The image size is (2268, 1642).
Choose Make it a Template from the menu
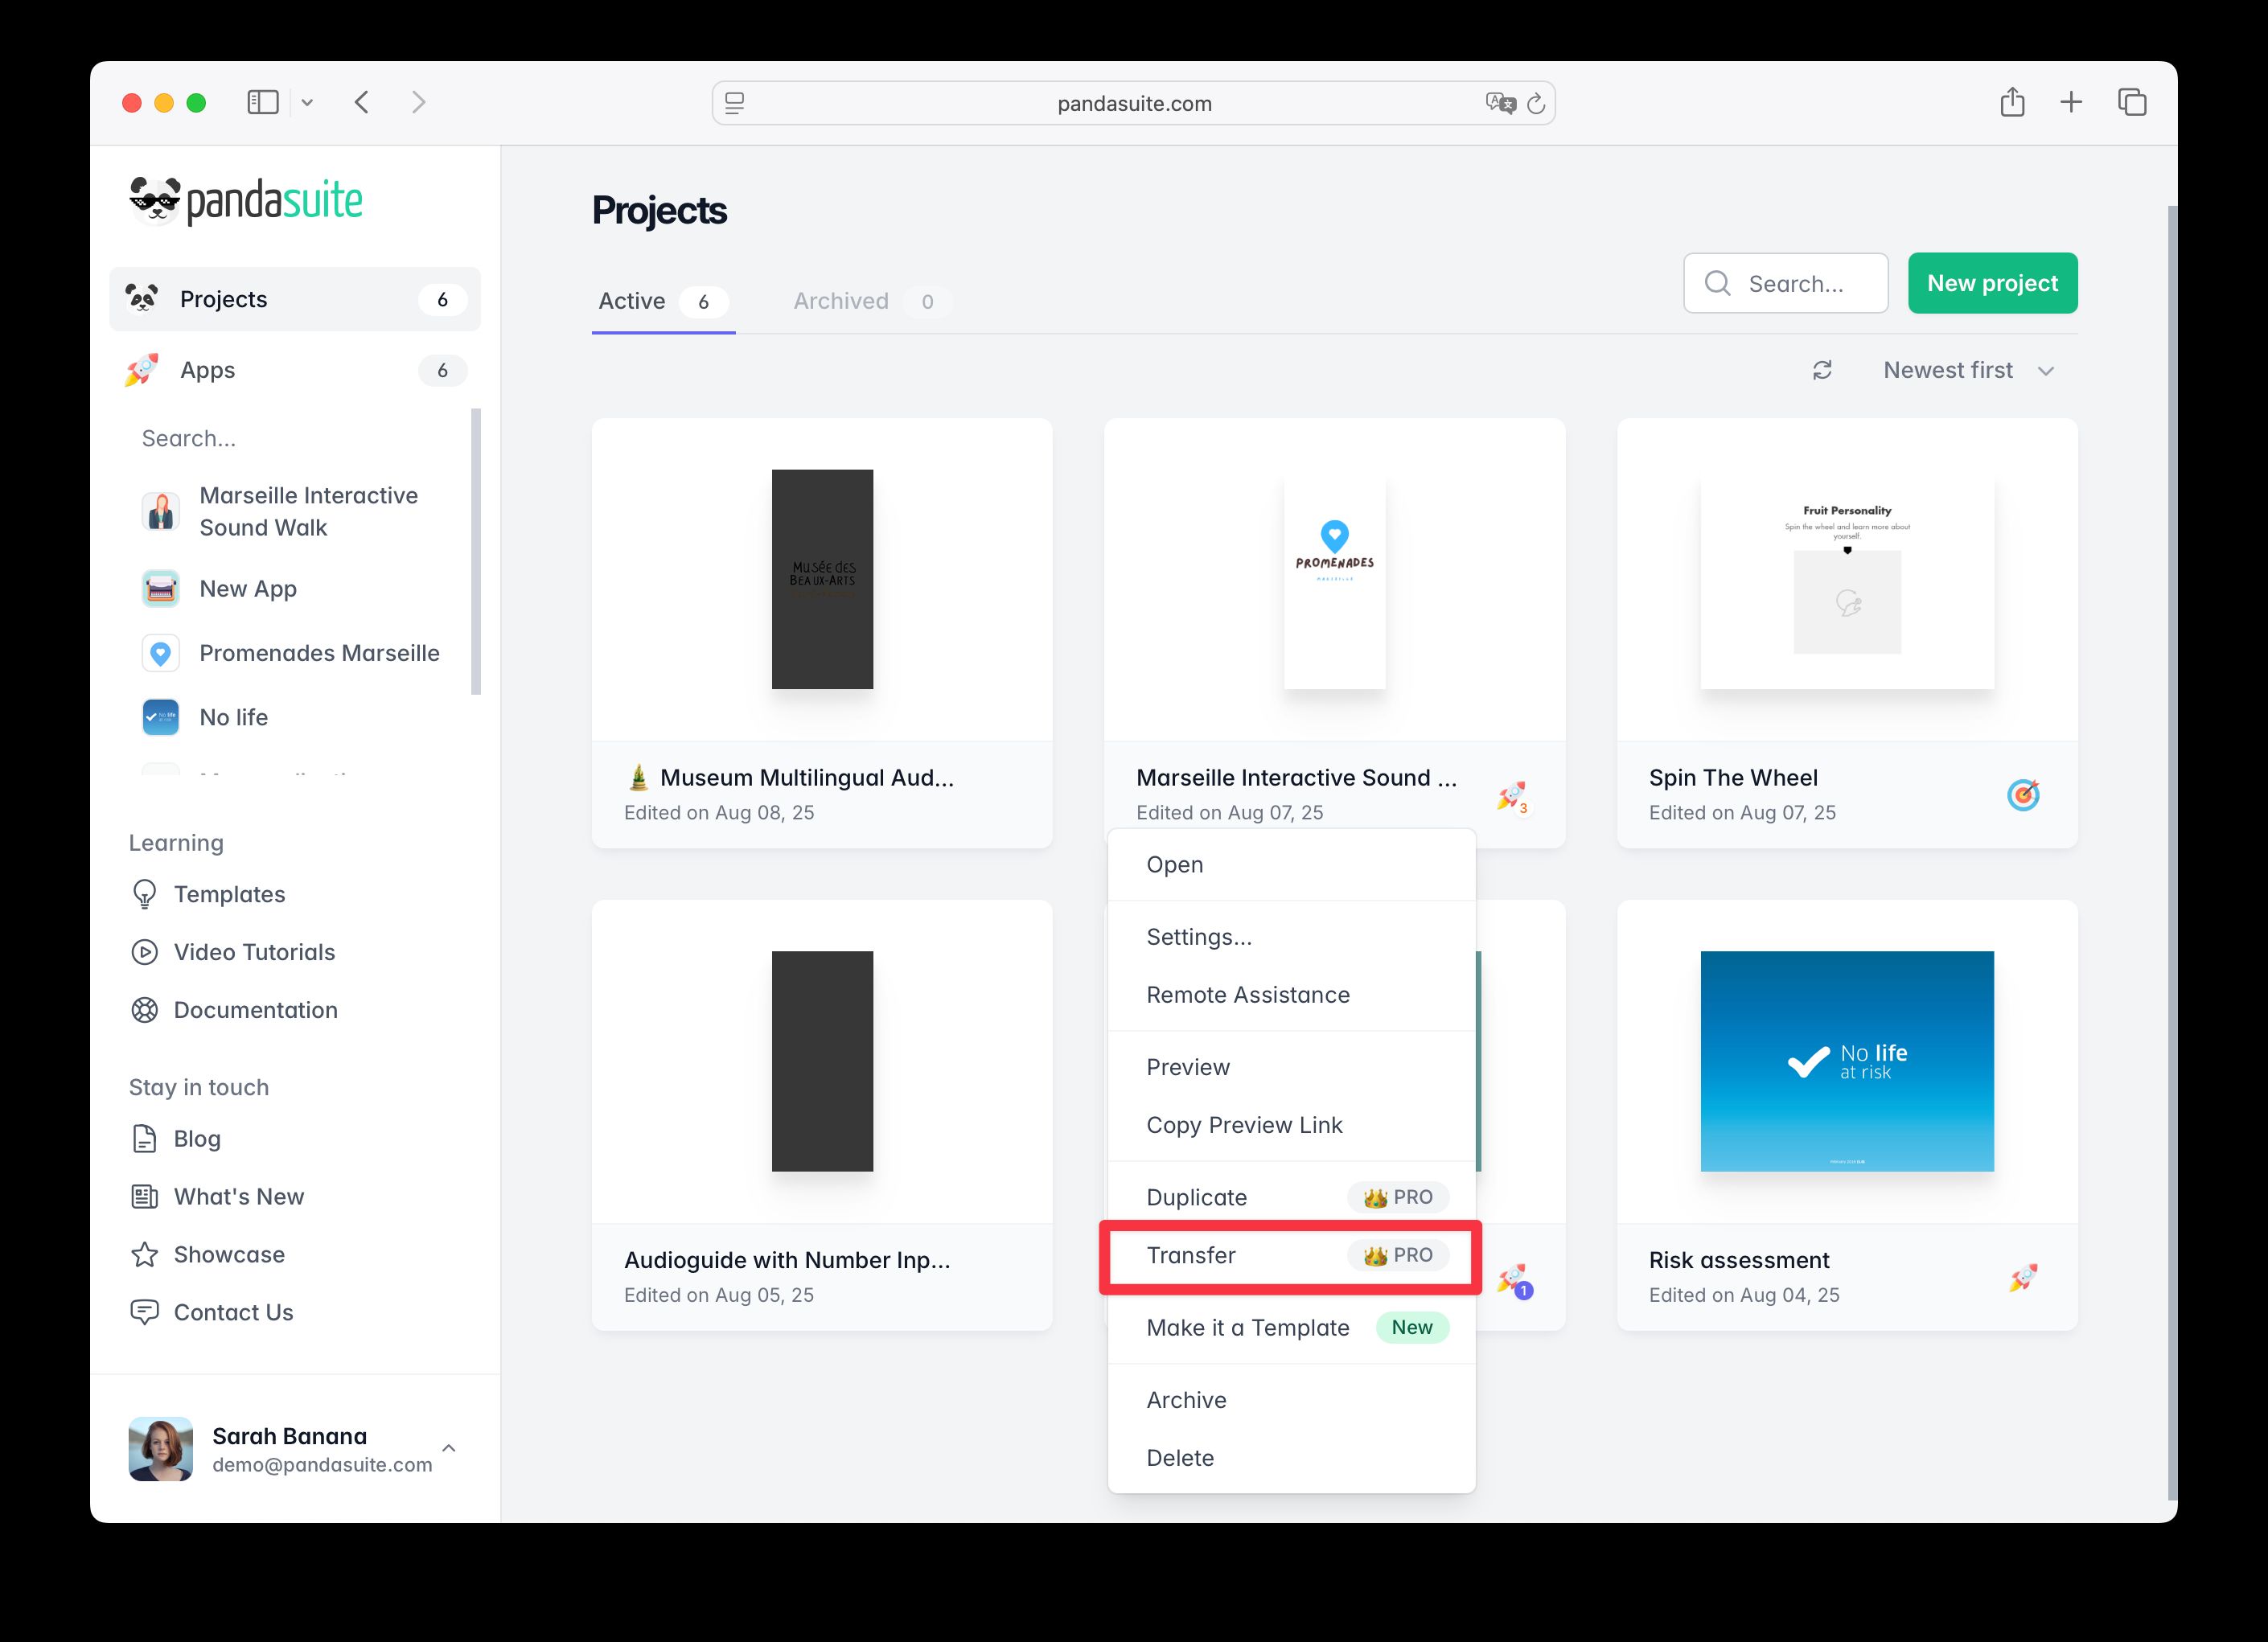(1247, 1327)
